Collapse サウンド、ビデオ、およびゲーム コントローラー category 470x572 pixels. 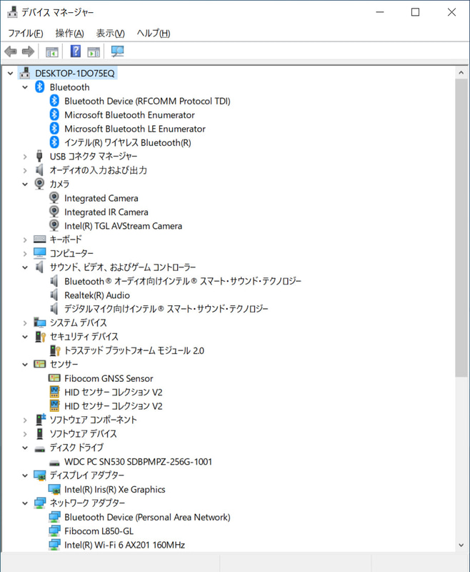click(25, 267)
